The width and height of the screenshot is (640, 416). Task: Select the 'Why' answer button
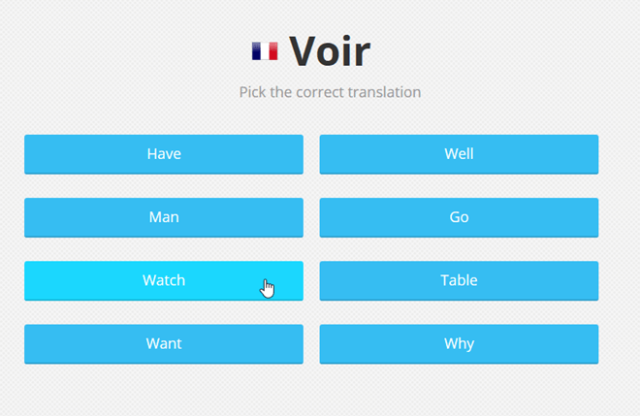coord(459,343)
